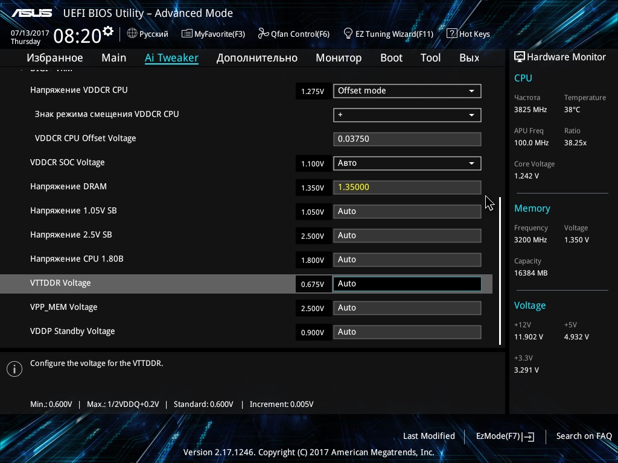Click the Qfan Control fan icon

click(x=263, y=34)
